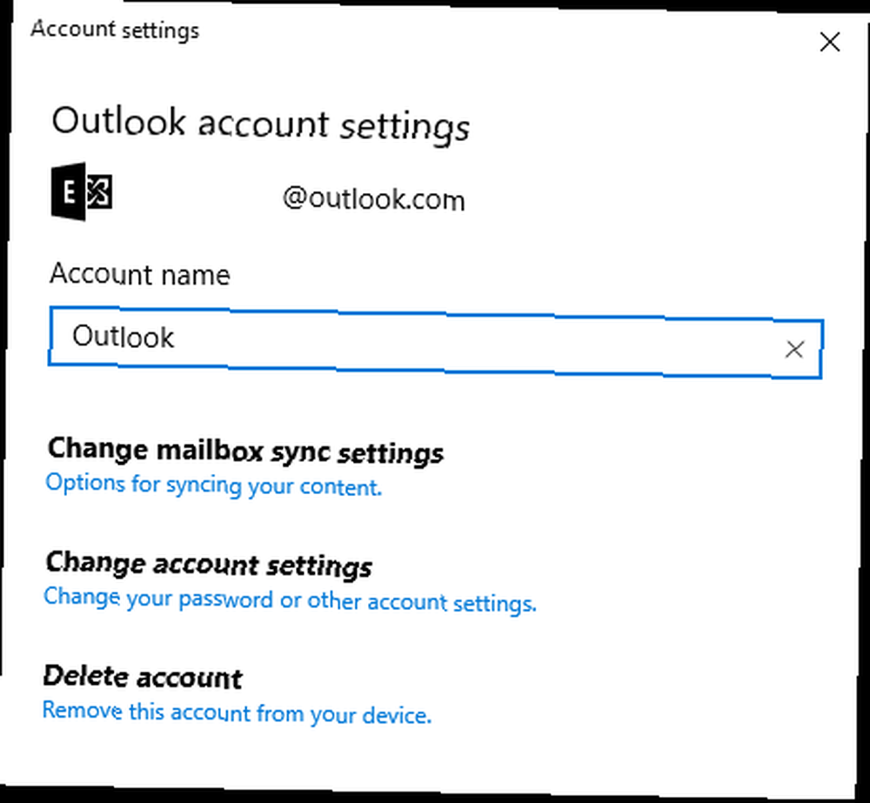Viewport: 870px width, 803px height.
Task: Open Options for syncing your content
Action: [214, 485]
